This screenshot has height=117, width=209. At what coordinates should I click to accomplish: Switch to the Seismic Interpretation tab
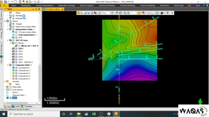[44, 6]
